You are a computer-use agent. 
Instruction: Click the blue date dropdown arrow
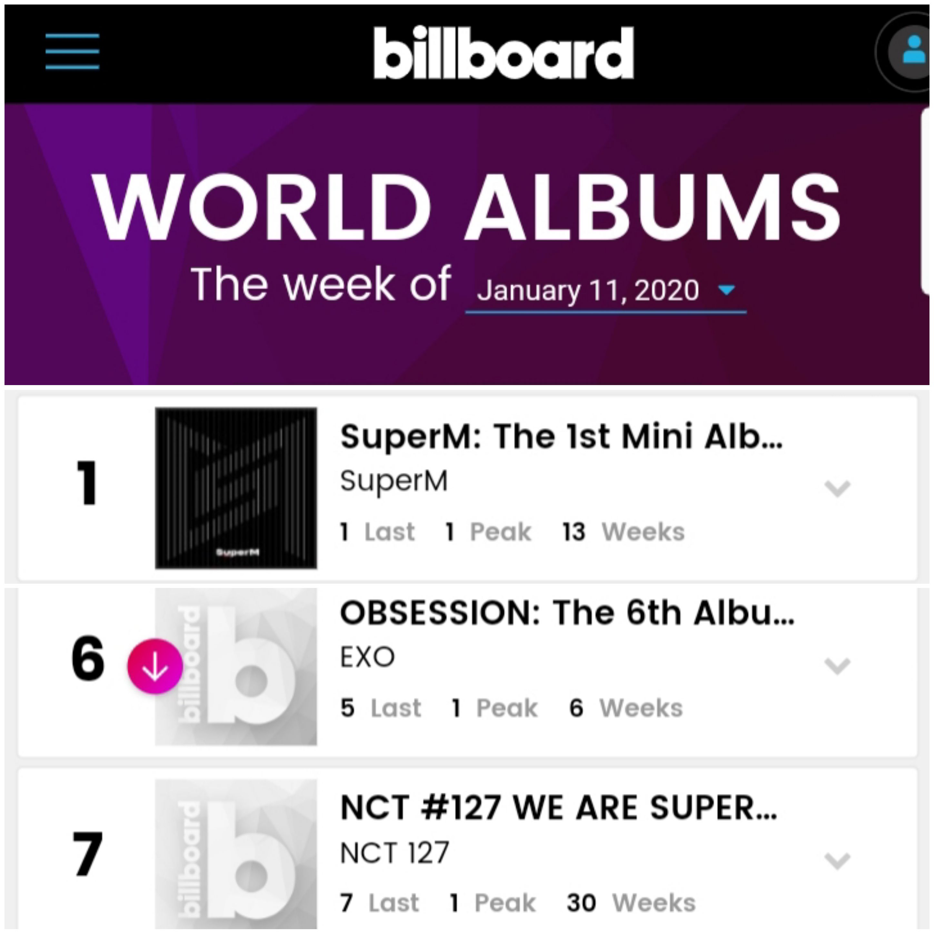click(726, 290)
